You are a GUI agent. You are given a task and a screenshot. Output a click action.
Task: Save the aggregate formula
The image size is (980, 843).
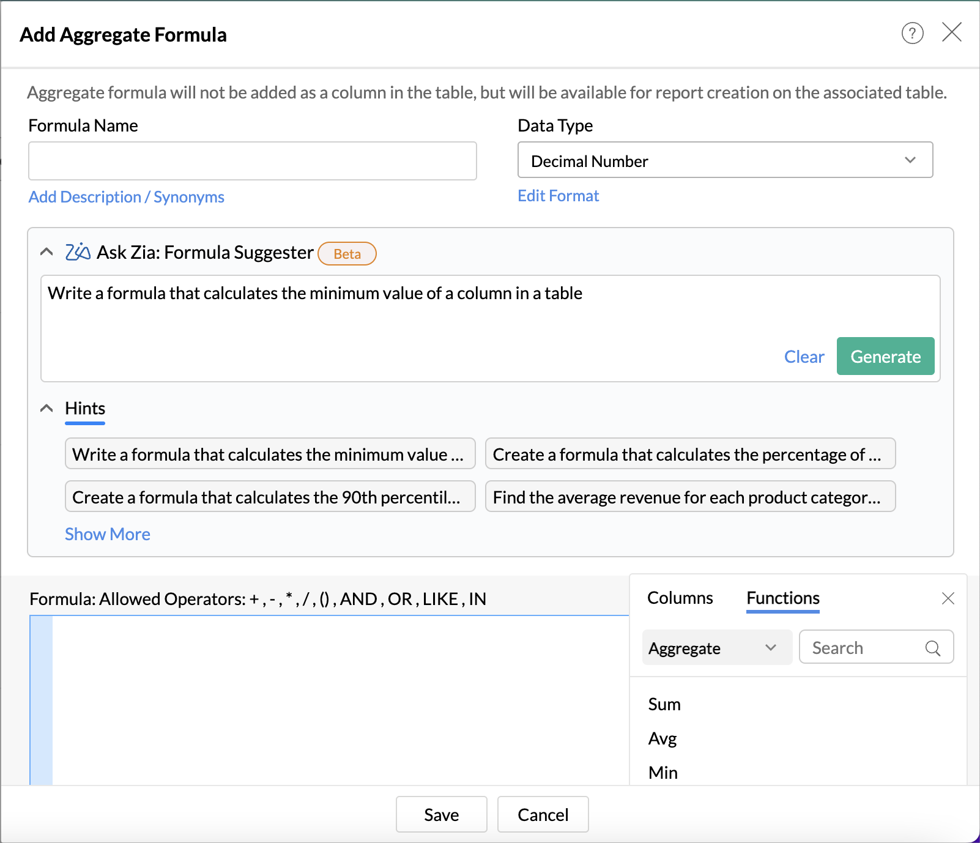coord(441,814)
